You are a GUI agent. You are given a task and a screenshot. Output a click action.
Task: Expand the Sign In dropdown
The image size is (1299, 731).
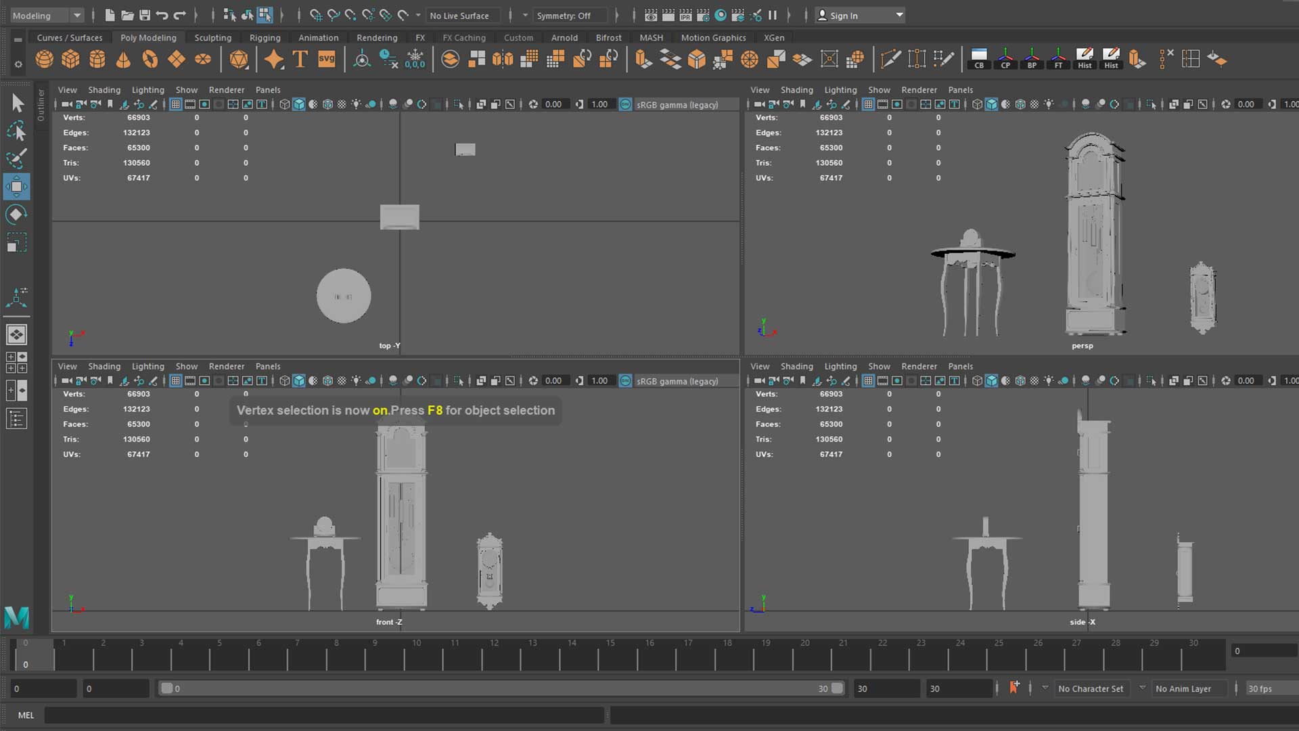(x=899, y=15)
